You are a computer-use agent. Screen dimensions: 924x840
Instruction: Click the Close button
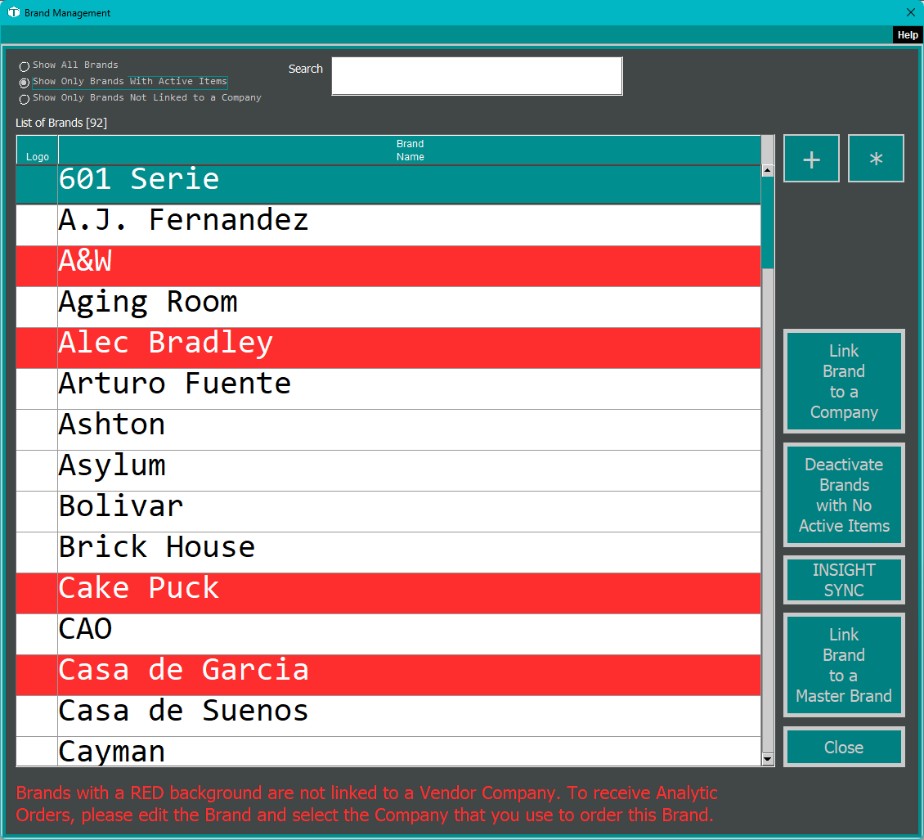pyautogui.click(x=844, y=747)
